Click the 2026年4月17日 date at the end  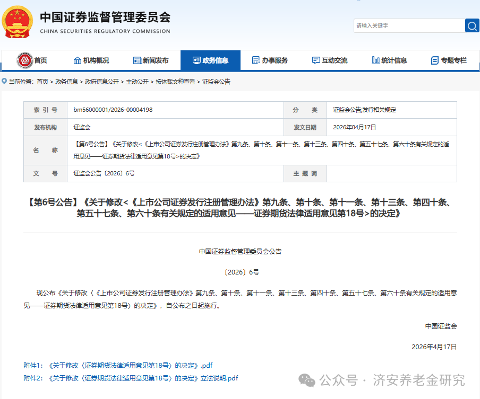click(434, 347)
